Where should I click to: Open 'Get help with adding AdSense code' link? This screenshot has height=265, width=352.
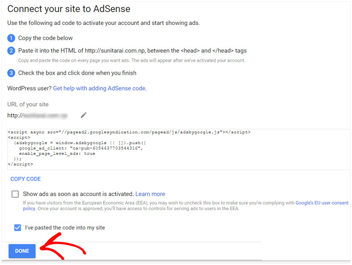tap(100, 88)
